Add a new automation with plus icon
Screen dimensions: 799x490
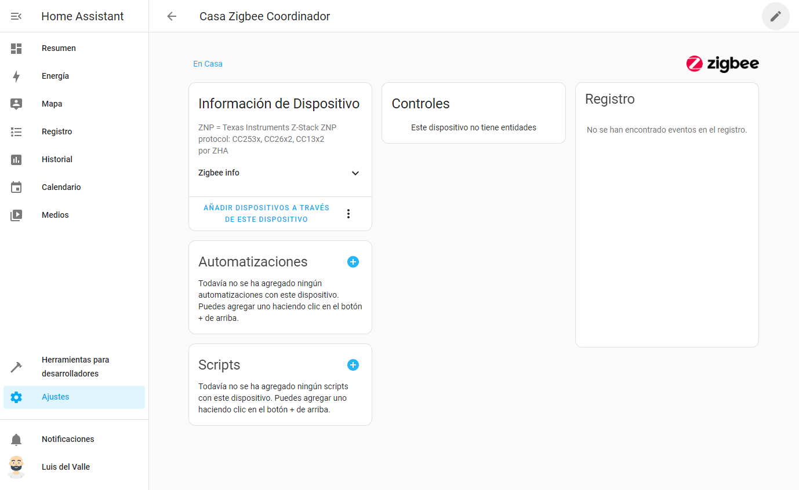point(353,262)
